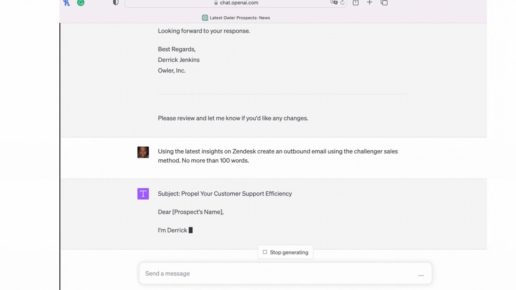The image size is (516, 290).
Task: Select the Latest Owler Prospects tab
Action: pyautogui.click(x=239, y=18)
